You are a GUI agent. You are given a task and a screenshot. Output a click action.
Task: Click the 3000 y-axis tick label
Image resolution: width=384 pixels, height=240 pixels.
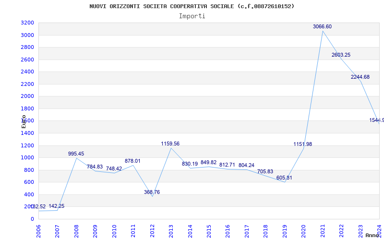(x=27, y=35)
